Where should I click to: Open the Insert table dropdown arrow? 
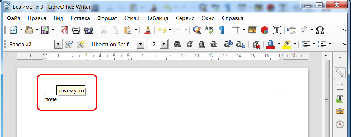[244, 30]
